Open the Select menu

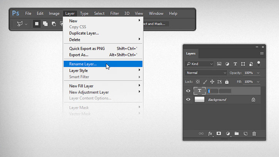(99, 13)
